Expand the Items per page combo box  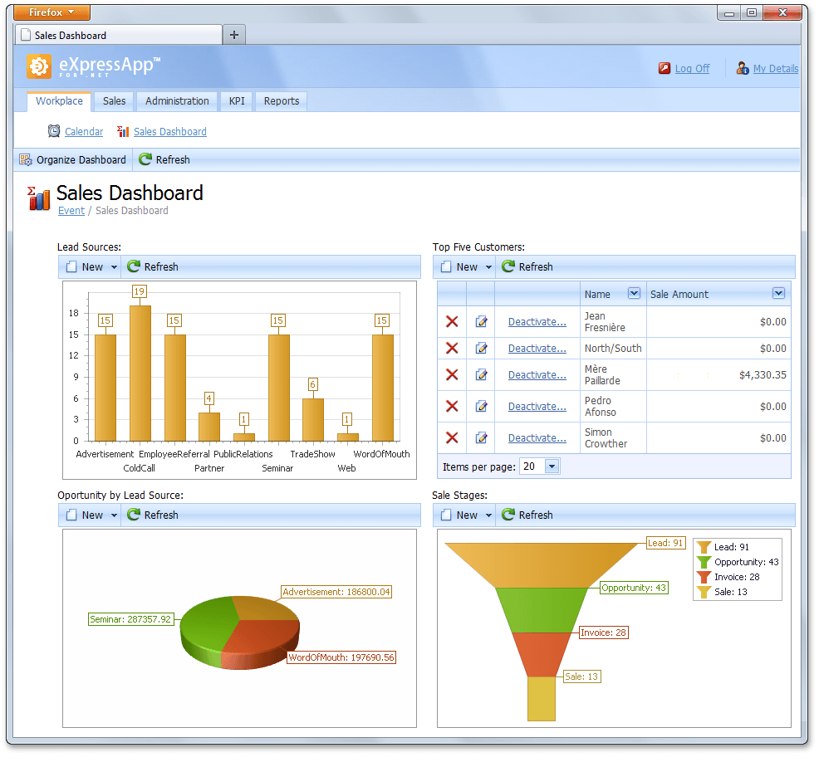point(552,466)
